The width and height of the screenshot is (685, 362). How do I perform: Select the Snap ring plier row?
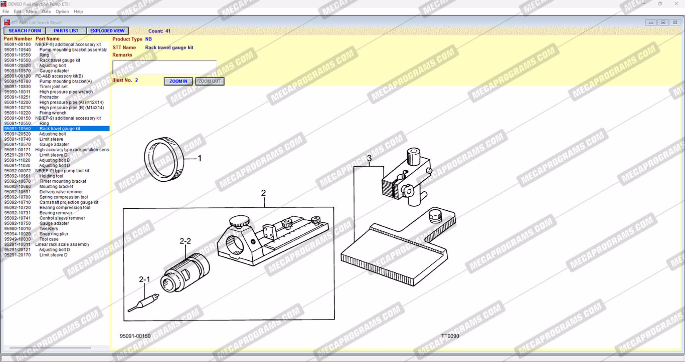pyautogui.click(x=54, y=234)
